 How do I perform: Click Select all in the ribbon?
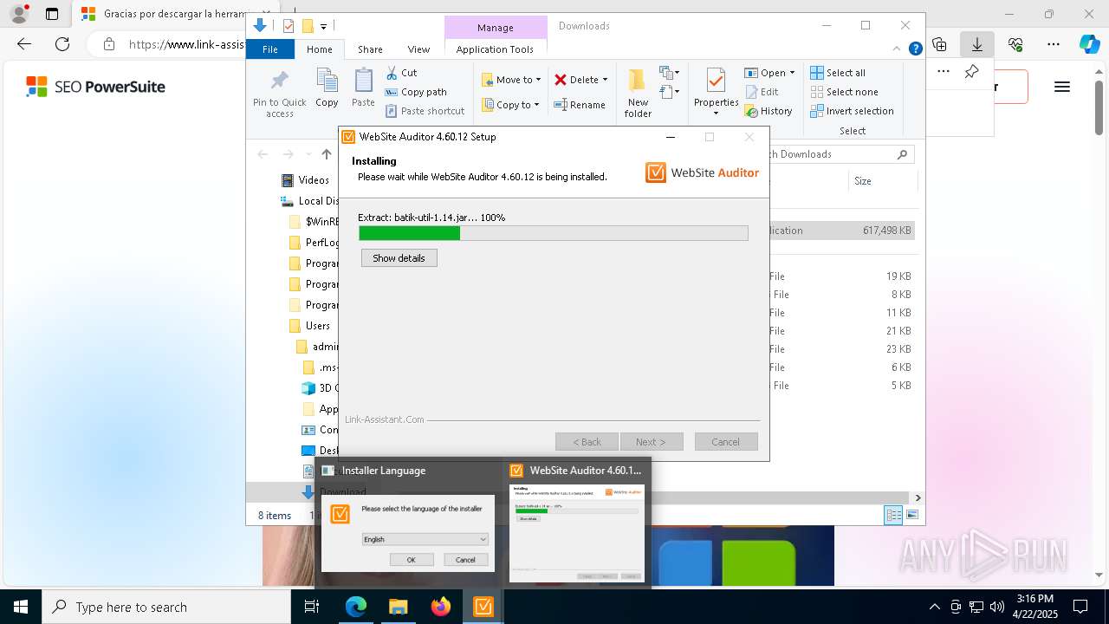tap(838, 73)
